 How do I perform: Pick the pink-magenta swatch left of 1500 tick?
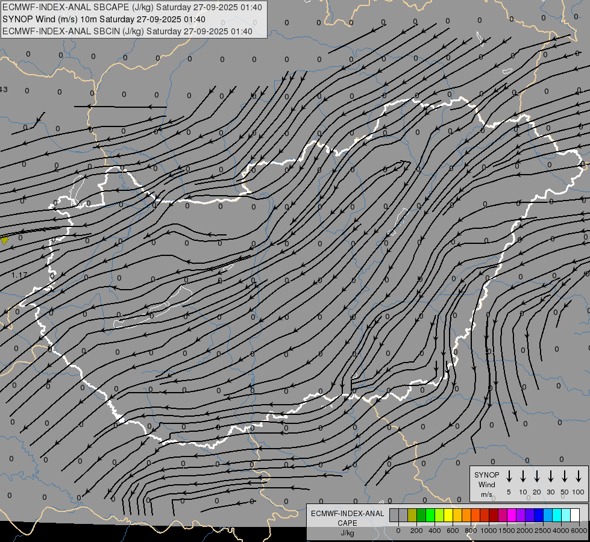(503, 515)
